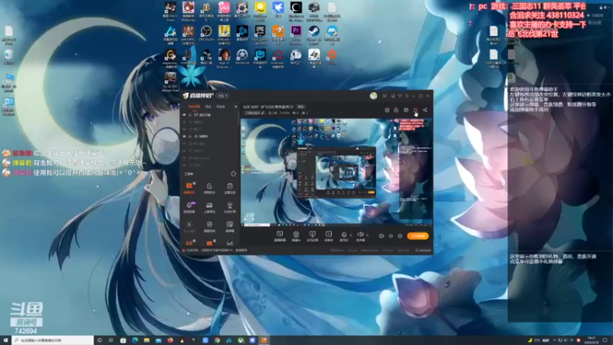The width and height of the screenshot is (613, 345).
Task: Click the orange start streaming button
Action: pyautogui.click(x=418, y=236)
